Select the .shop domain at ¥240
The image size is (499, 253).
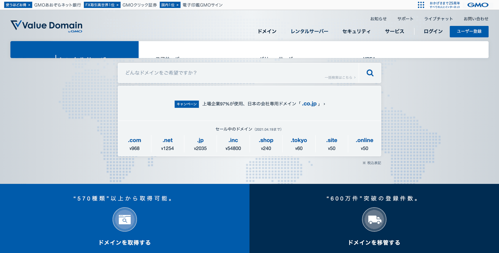(x=266, y=144)
